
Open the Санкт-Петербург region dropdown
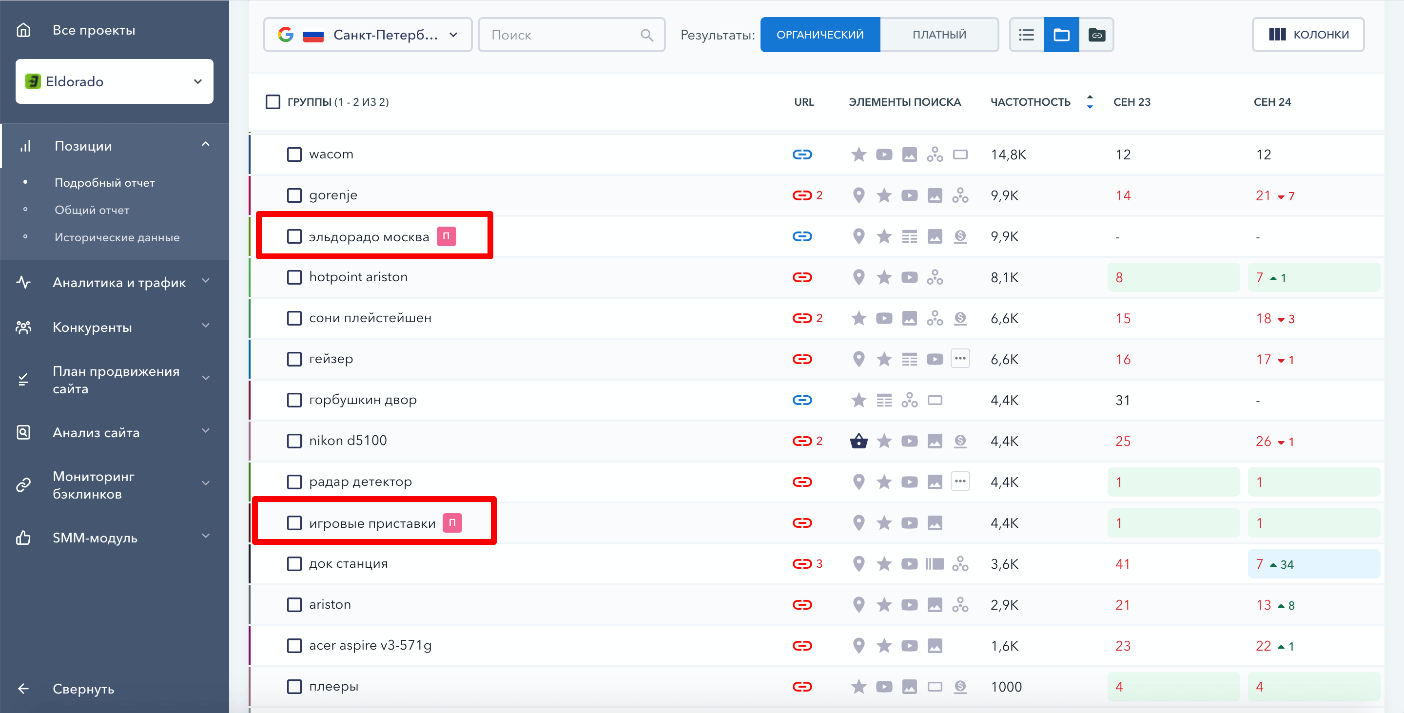point(368,35)
